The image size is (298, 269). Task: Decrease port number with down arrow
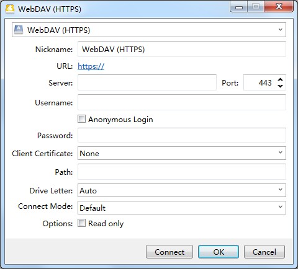click(x=280, y=86)
